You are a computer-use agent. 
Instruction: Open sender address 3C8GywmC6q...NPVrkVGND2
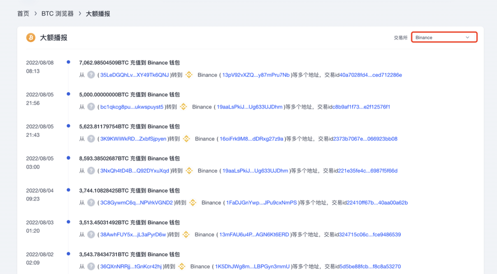137,202
